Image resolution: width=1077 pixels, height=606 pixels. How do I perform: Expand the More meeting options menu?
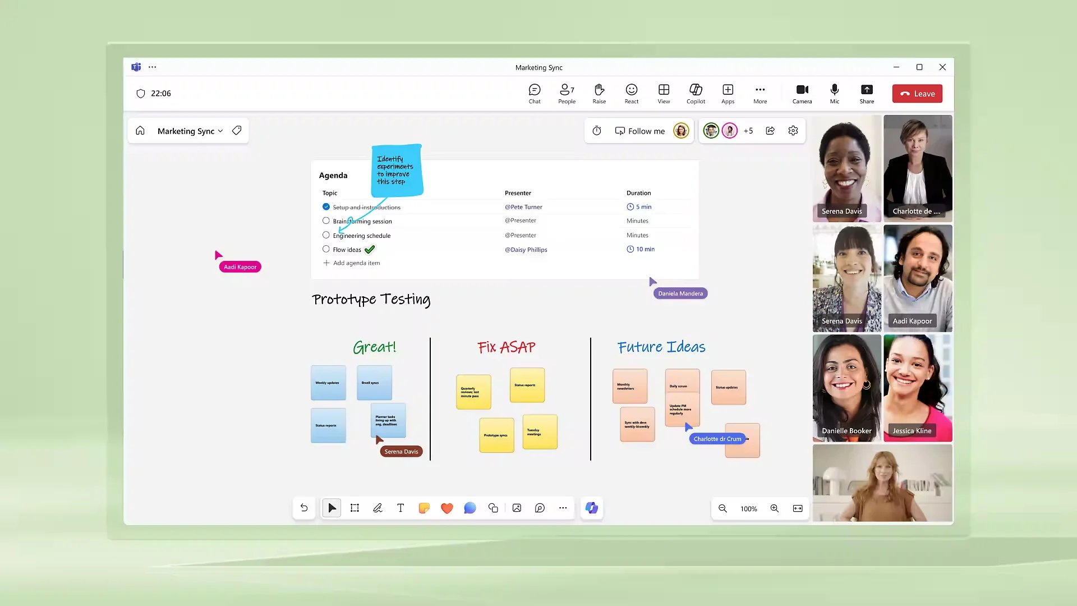click(760, 93)
